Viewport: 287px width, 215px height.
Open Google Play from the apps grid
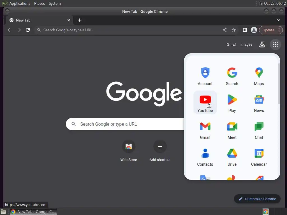pyautogui.click(x=232, y=103)
